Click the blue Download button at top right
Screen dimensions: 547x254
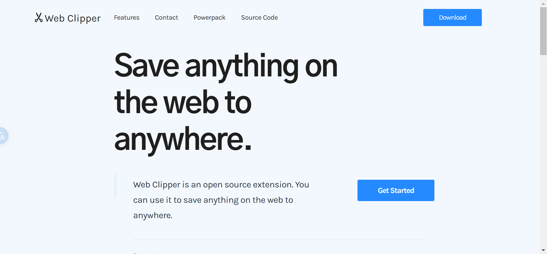tap(452, 18)
